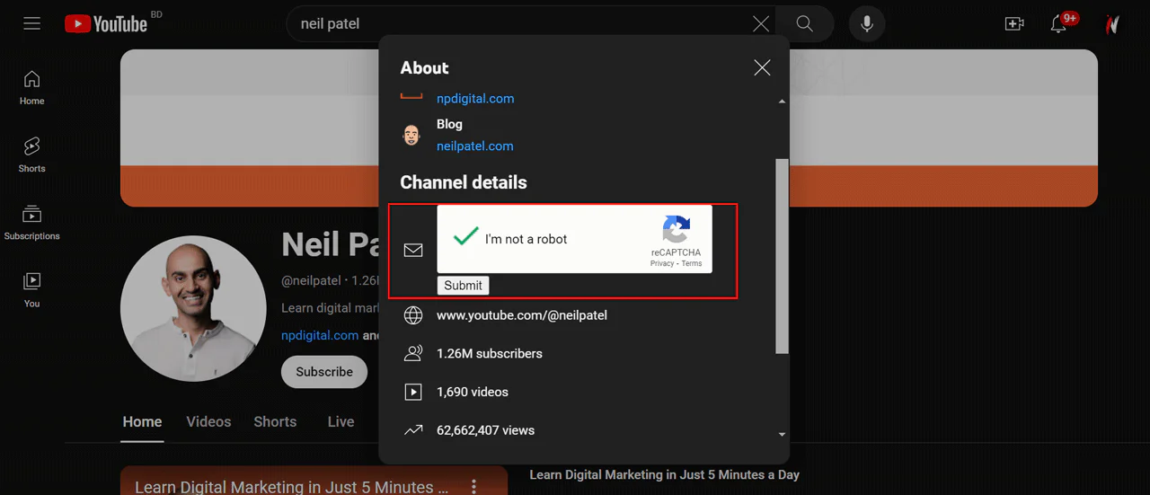The height and width of the screenshot is (495, 1150).
Task: Click the scrollbar up arrow
Action: (x=782, y=102)
